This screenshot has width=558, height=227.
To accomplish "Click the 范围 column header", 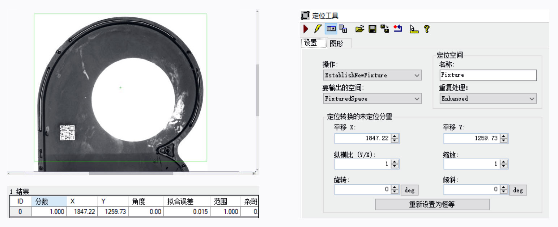I will pos(225,202).
